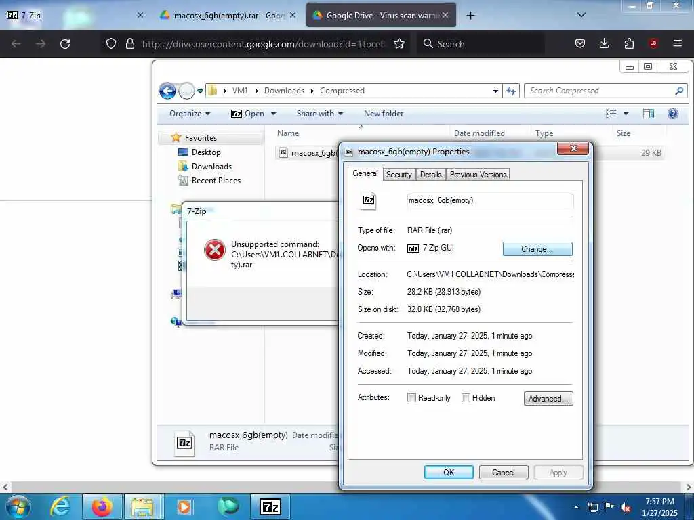Sort by Type column header
Screen dimensions: 694x520
[x=544, y=133]
